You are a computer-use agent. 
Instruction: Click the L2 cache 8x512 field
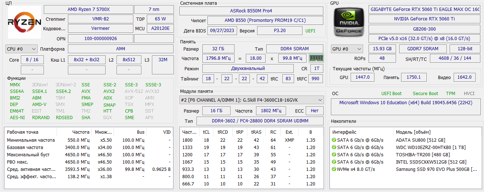(x=129, y=60)
